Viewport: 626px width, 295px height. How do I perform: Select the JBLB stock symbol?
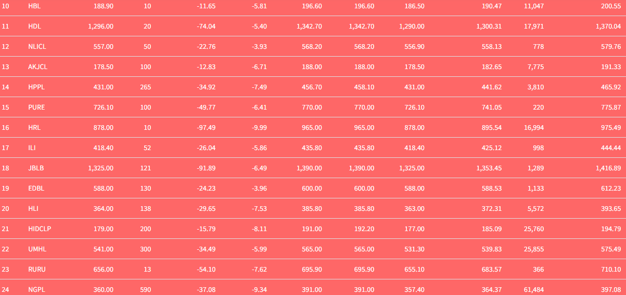coord(35,168)
